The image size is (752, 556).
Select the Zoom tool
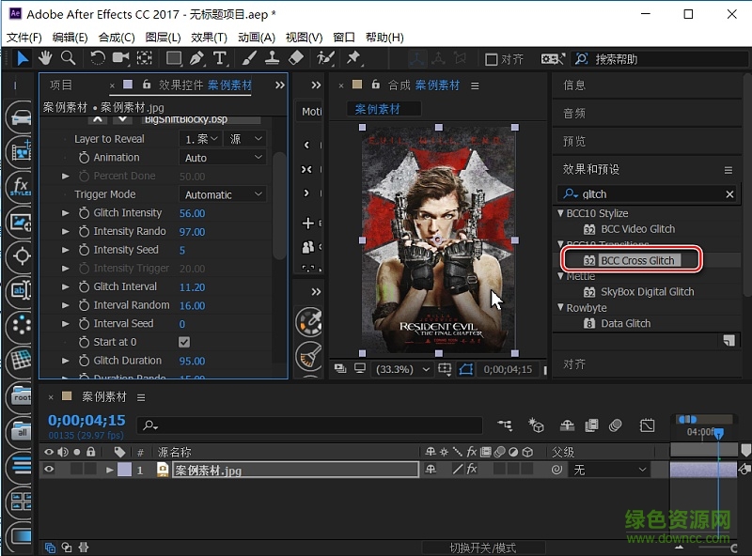coord(67,58)
